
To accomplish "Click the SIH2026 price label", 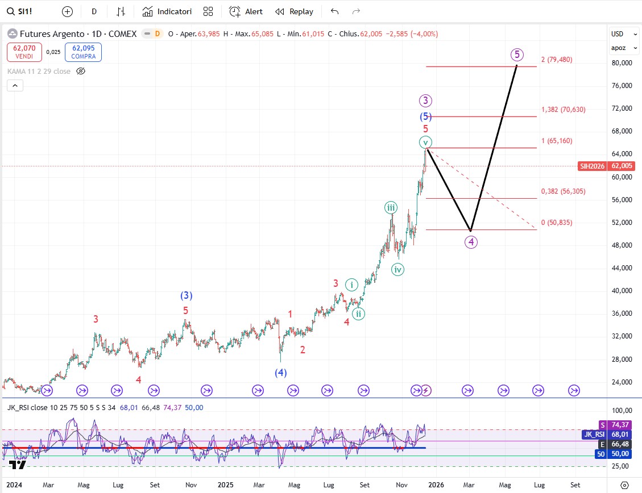I will coord(592,166).
